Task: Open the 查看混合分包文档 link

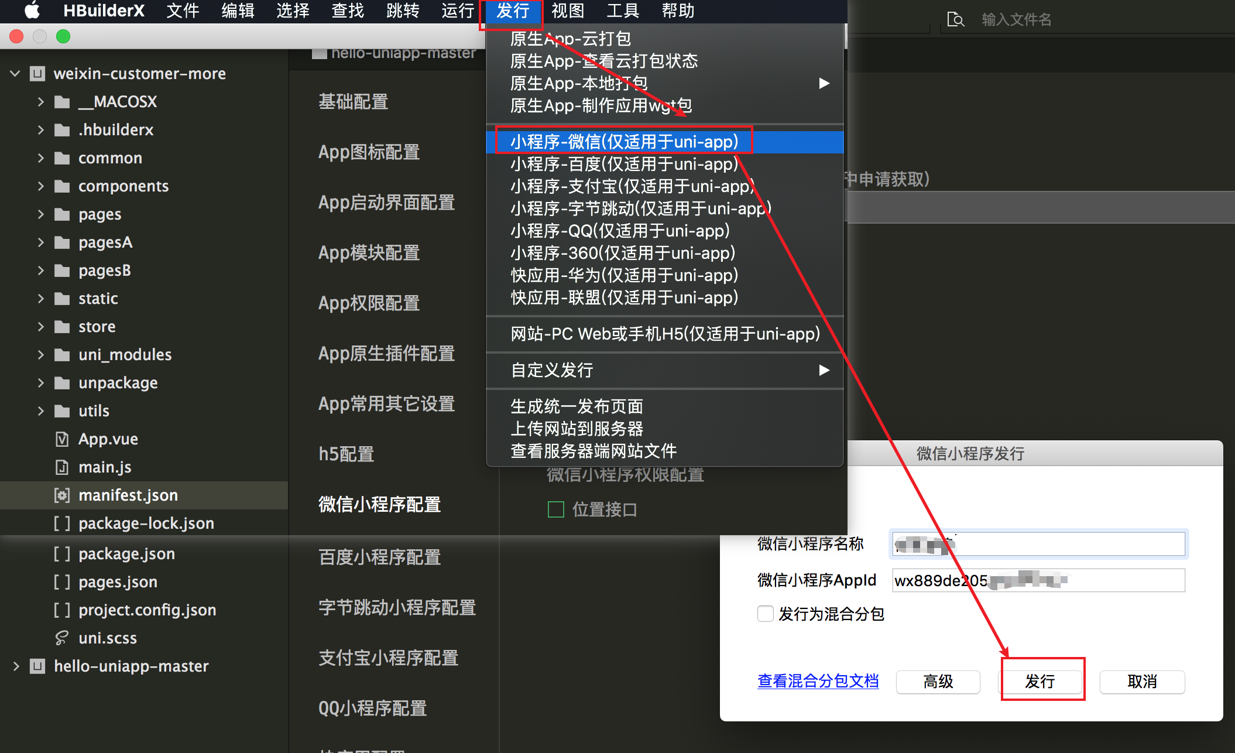Action: [x=818, y=682]
